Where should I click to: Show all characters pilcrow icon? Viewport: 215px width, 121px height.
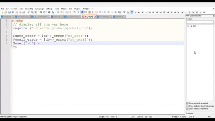coord(78,12)
